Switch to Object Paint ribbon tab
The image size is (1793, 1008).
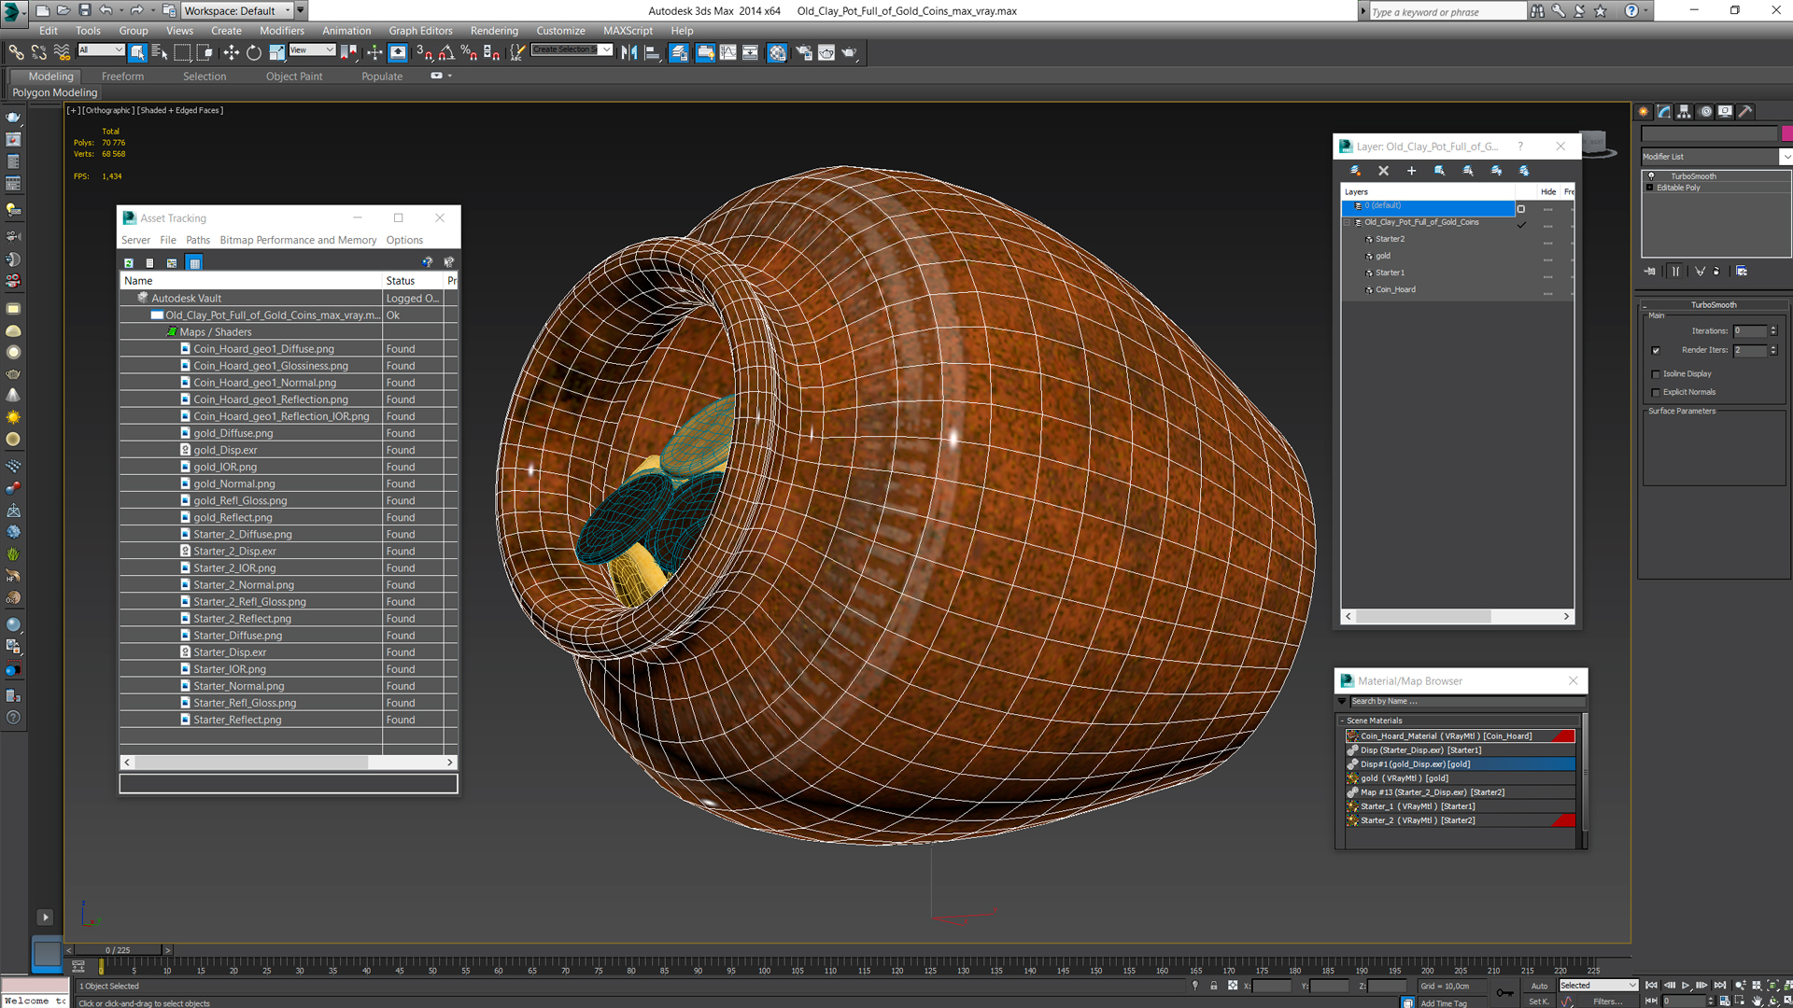(294, 77)
